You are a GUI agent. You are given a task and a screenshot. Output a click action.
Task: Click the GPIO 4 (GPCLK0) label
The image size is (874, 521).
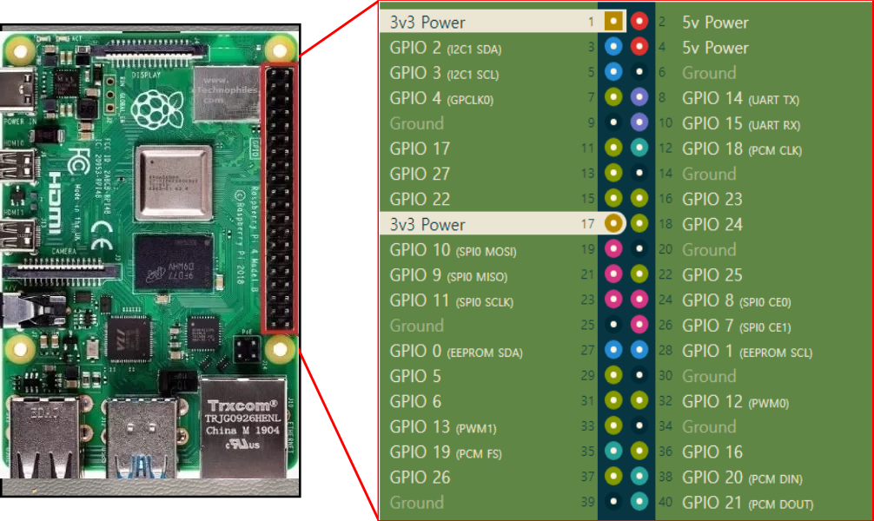click(x=441, y=99)
